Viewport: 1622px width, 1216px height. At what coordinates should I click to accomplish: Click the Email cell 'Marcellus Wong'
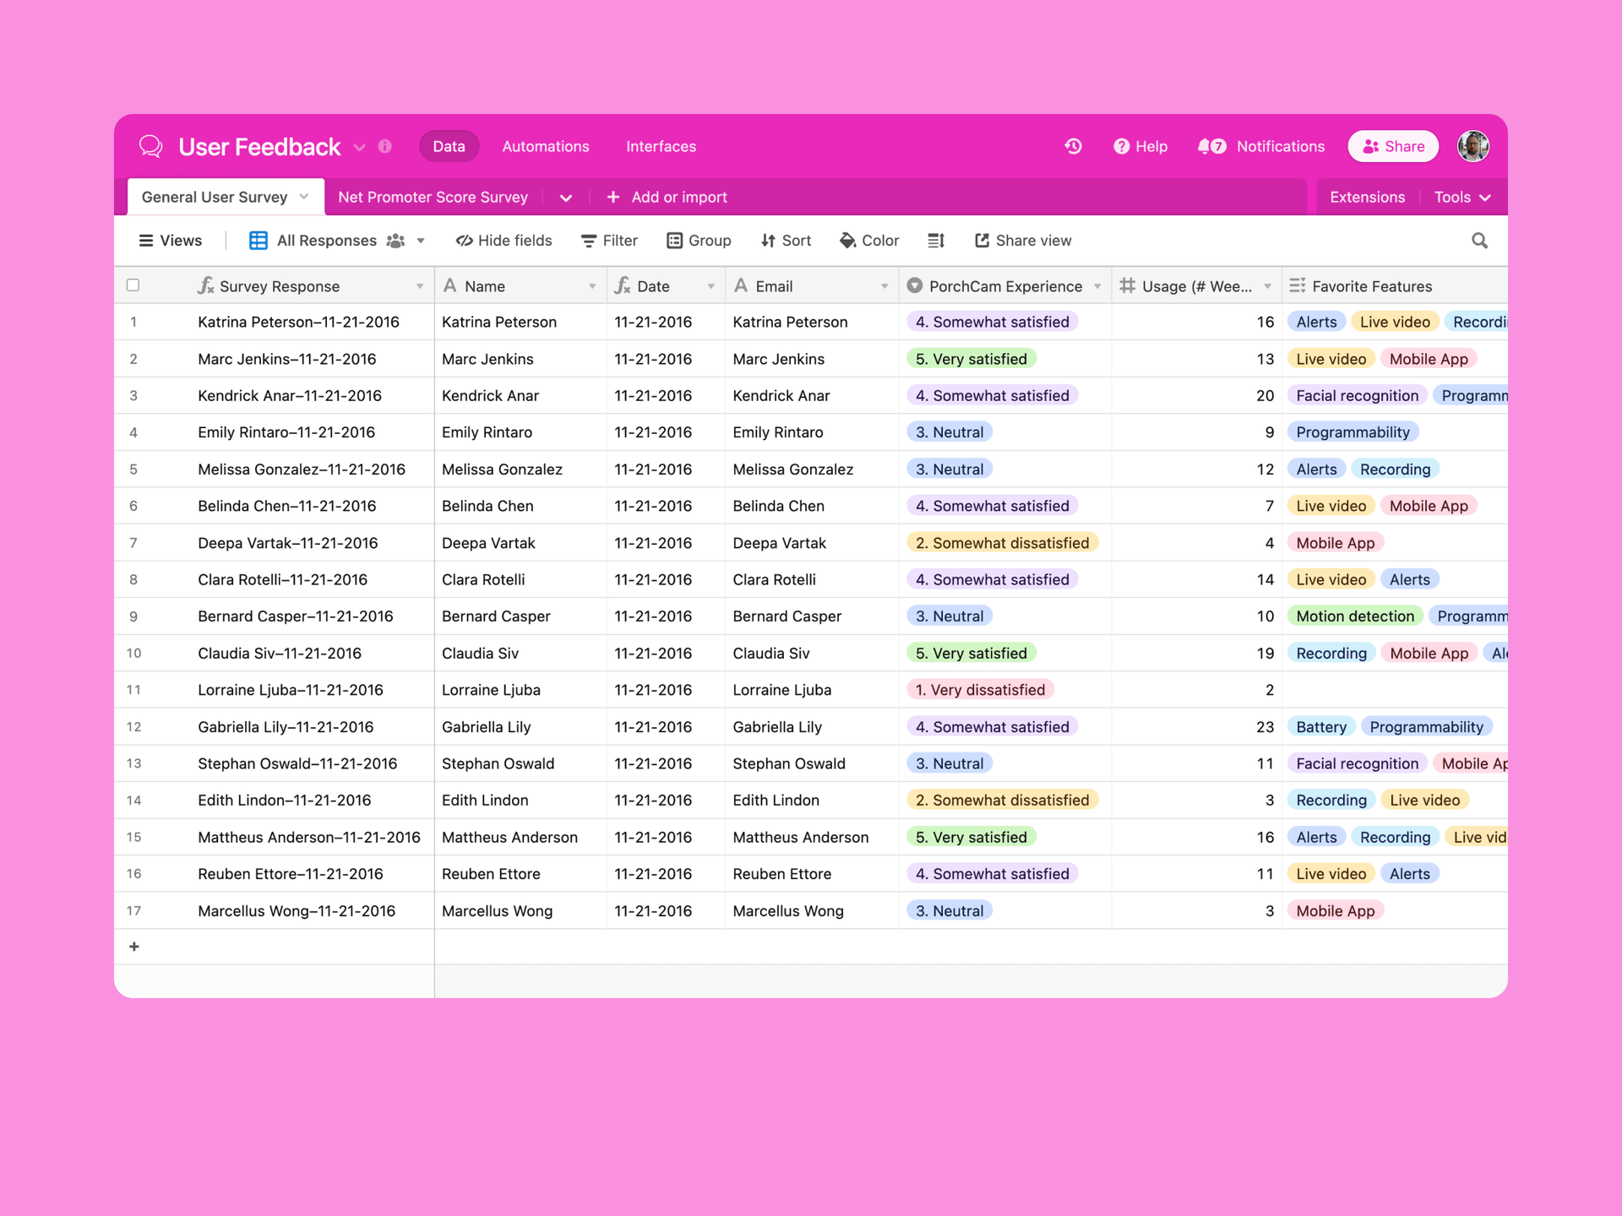(x=812, y=911)
